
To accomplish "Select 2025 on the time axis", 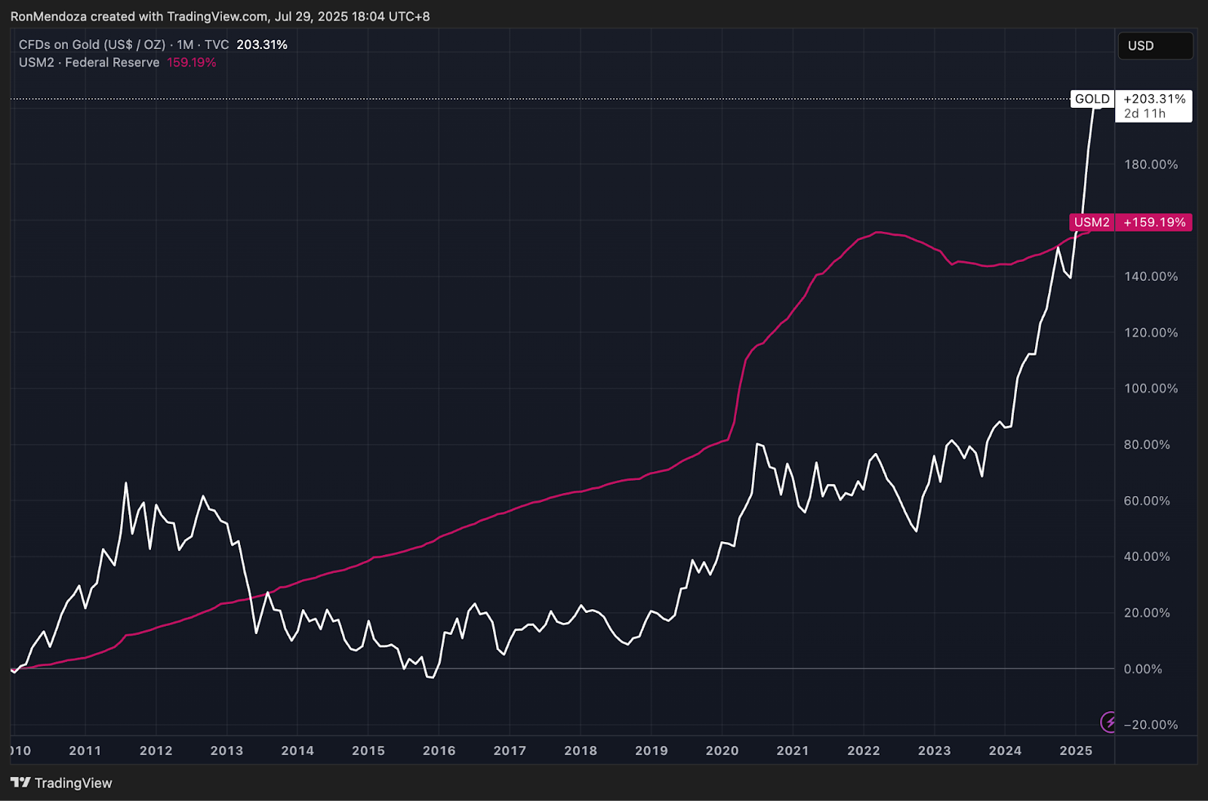I will click(x=1076, y=750).
